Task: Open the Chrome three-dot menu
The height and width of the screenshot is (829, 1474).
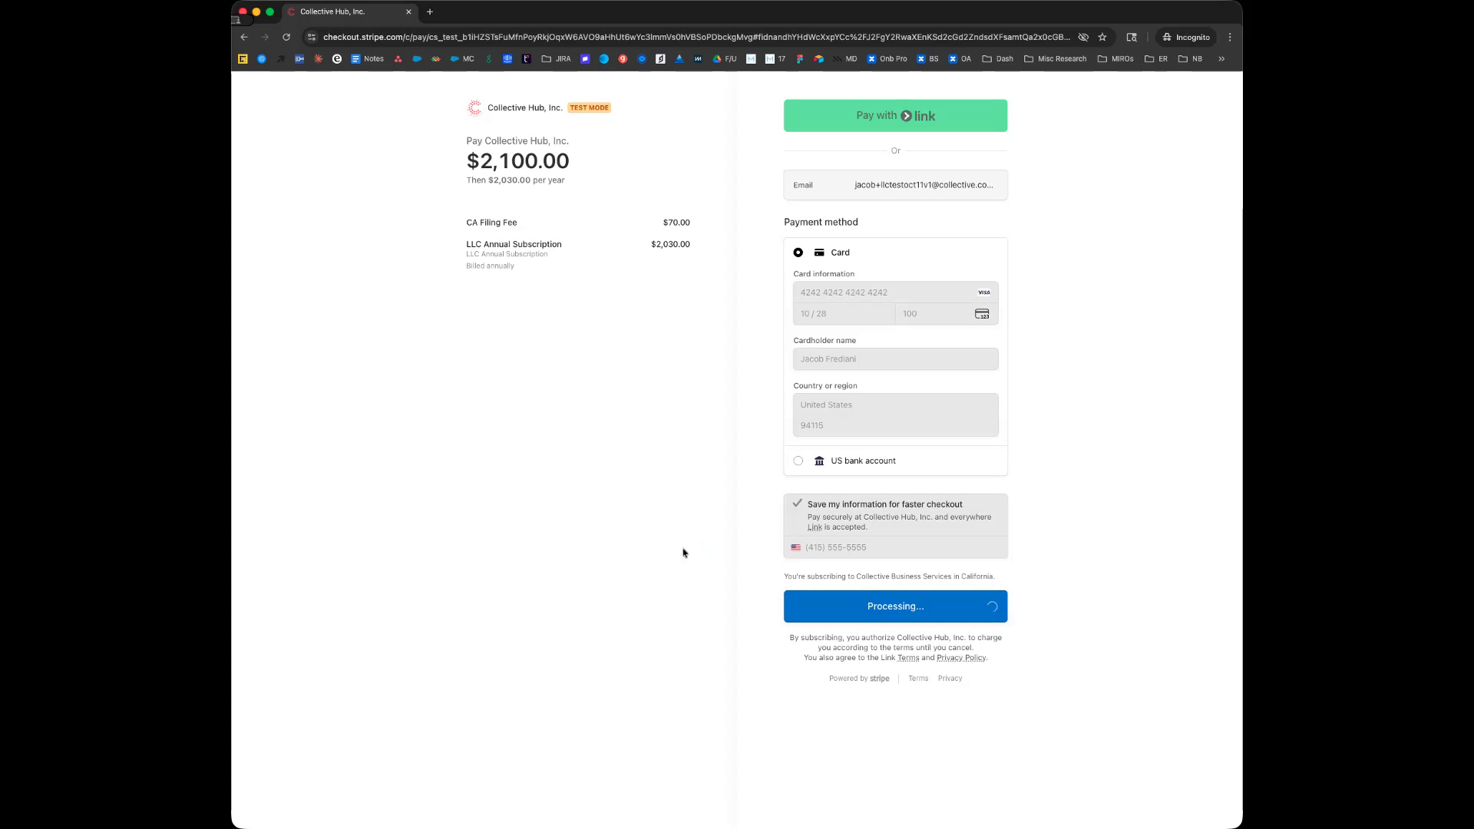Action: coord(1230,37)
